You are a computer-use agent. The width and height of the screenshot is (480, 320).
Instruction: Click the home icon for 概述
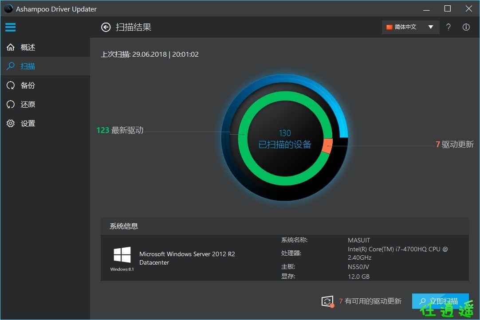pyautogui.click(x=11, y=47)
